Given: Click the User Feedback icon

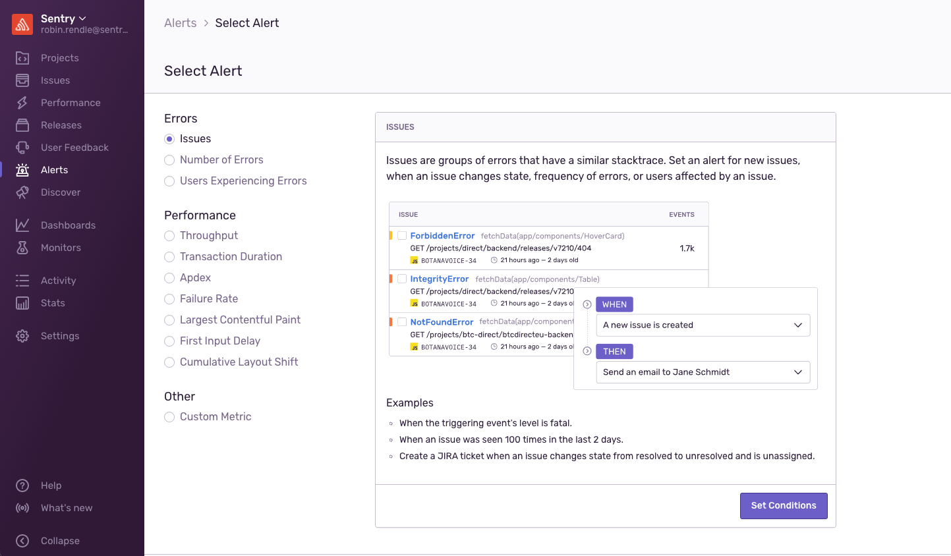Looking at the screenshot, I should click(22, 148).
